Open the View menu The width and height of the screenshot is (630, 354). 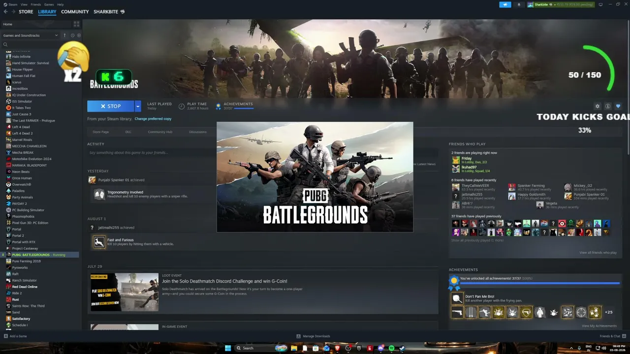click(24, 4)
